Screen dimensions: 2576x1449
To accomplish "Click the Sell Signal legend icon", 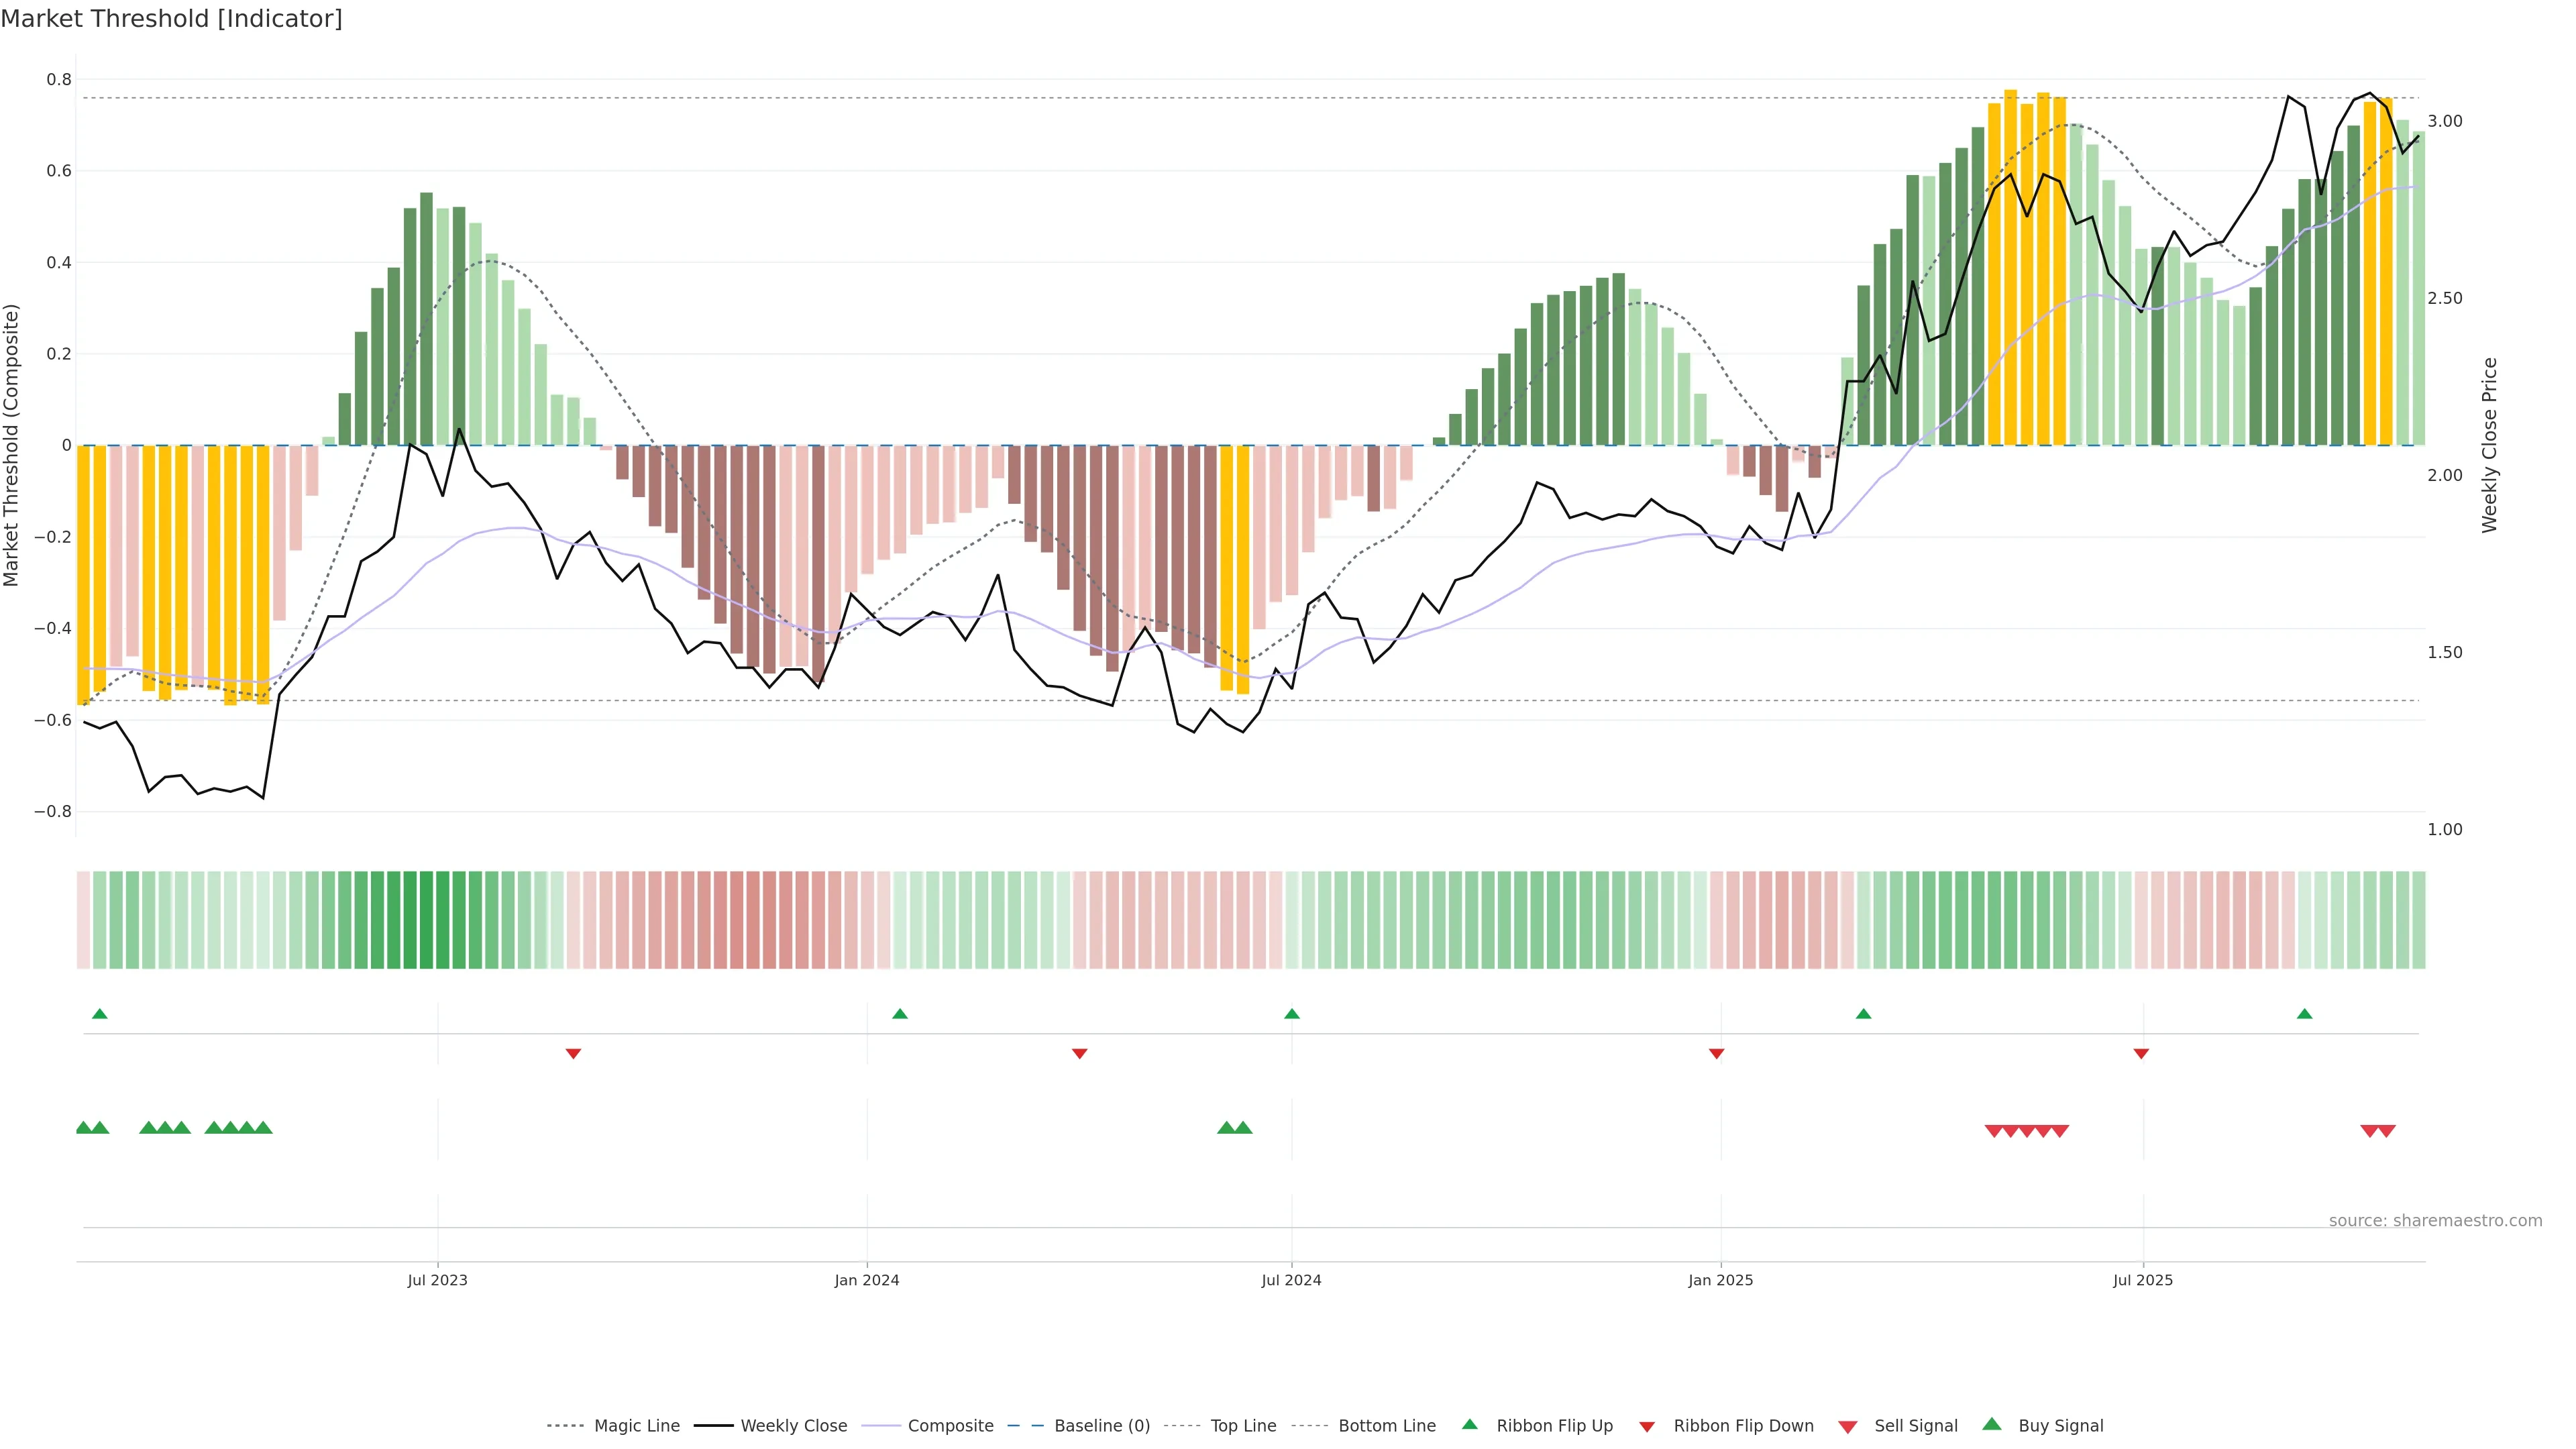I will (x=1847, y=1427).
